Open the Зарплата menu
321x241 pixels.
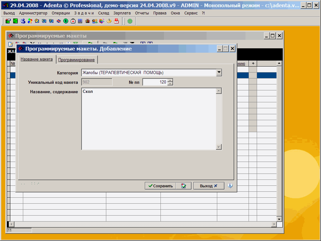[x=122, y=13]
